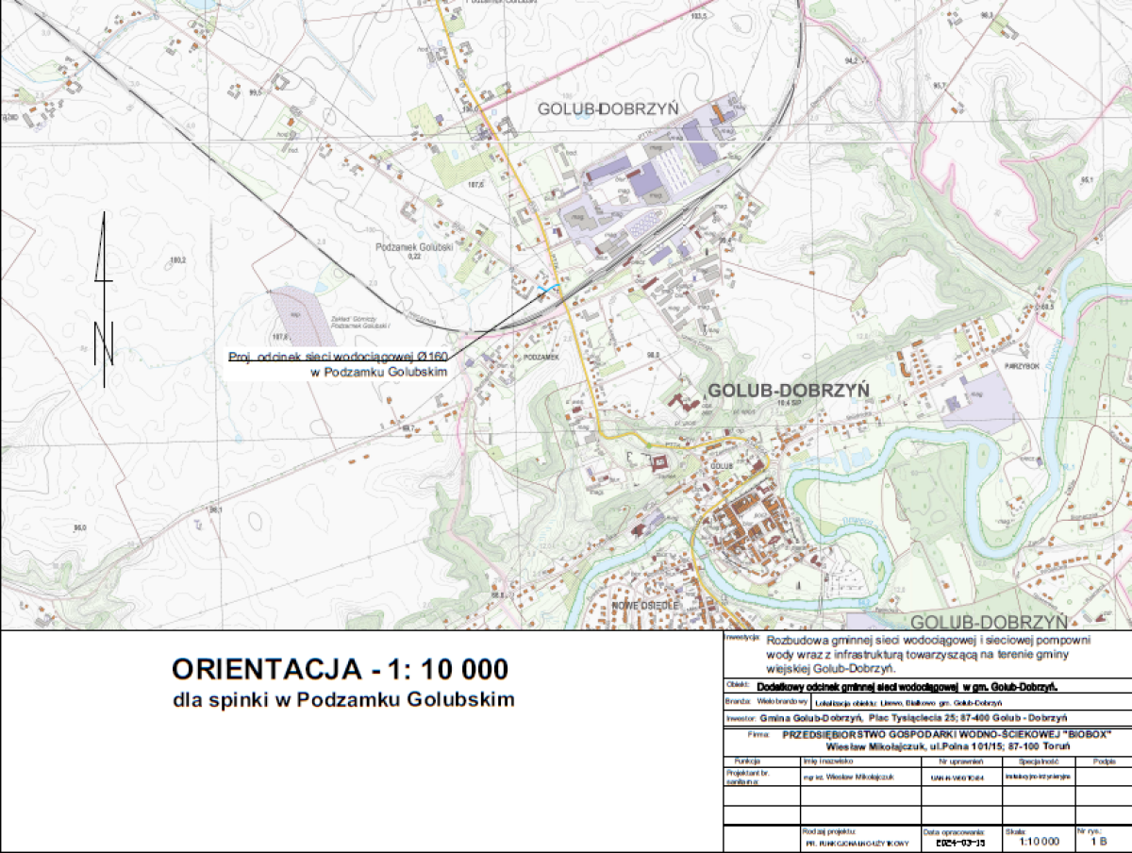1132x853 pixels.
Task: Click the blue proposed pipeline marker on the map
Action: pos(546,287)
